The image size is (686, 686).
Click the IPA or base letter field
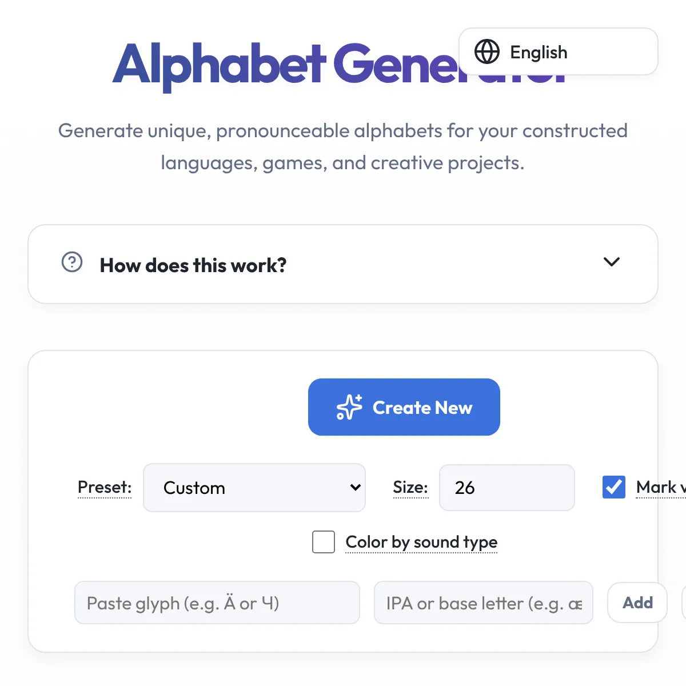coord(483,603)
